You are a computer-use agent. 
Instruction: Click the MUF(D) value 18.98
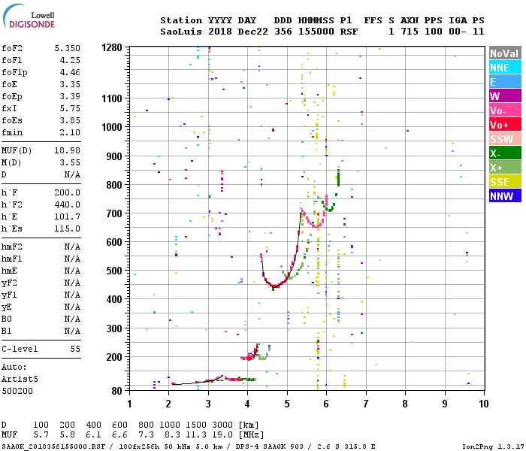pos(68,150)
